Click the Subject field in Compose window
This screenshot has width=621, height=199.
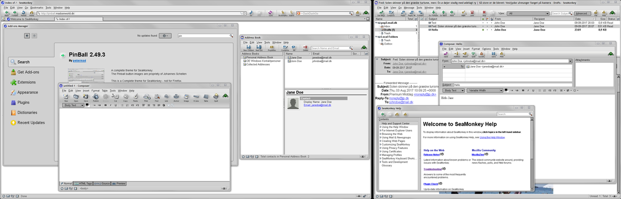(512, 85)
